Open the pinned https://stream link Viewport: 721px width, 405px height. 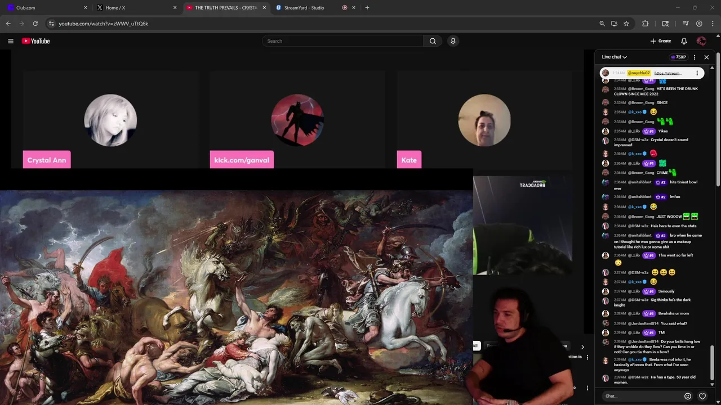(668, 73)
